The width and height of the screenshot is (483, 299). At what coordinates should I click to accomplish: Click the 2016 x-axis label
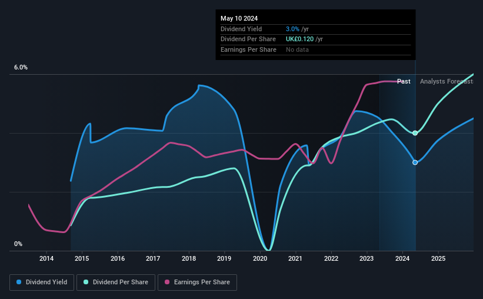118,258
